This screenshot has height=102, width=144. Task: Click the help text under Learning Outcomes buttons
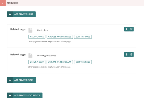click(49, 67)
